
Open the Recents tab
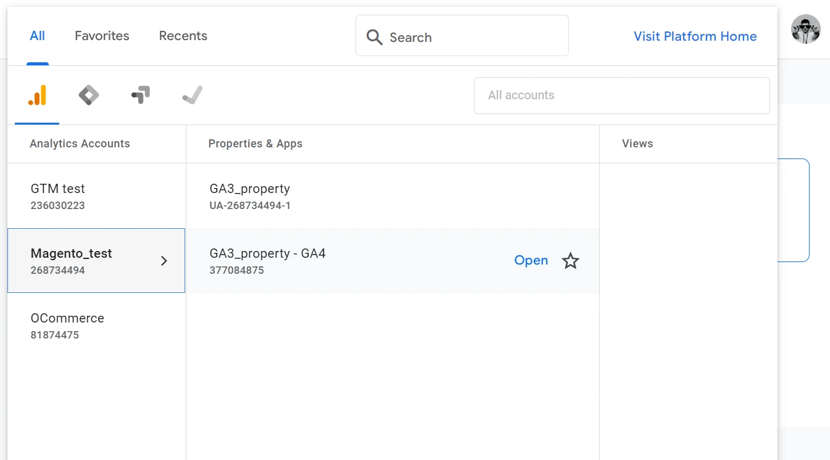click(183, 36)
